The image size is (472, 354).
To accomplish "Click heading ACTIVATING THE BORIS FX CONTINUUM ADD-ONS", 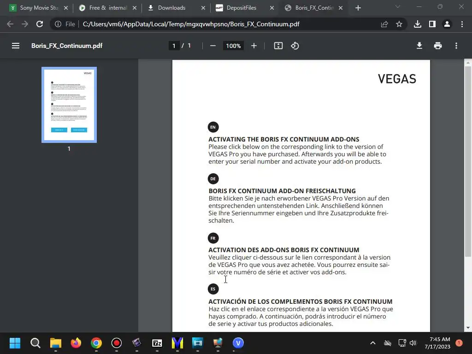I will [284, 139].
